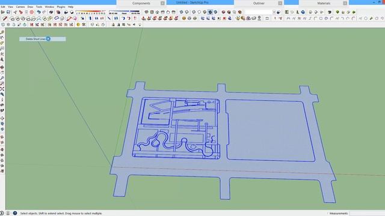Adjust the shadow date month slider
385x216 pixels.
tap(91, 11)
